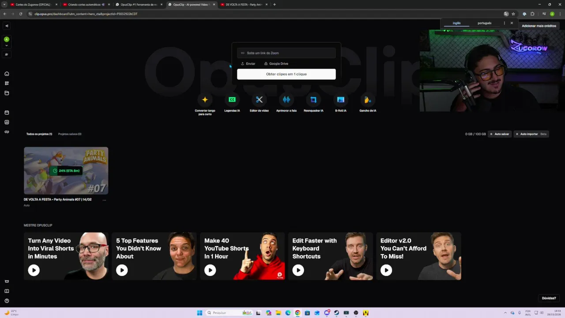Bookmark this page with the star icon

click(513, 14)
